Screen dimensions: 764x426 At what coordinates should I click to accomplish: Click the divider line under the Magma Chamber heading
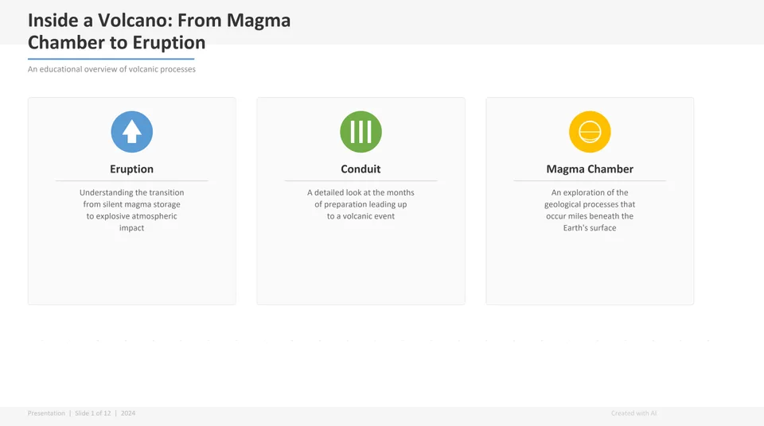point(590,181)
